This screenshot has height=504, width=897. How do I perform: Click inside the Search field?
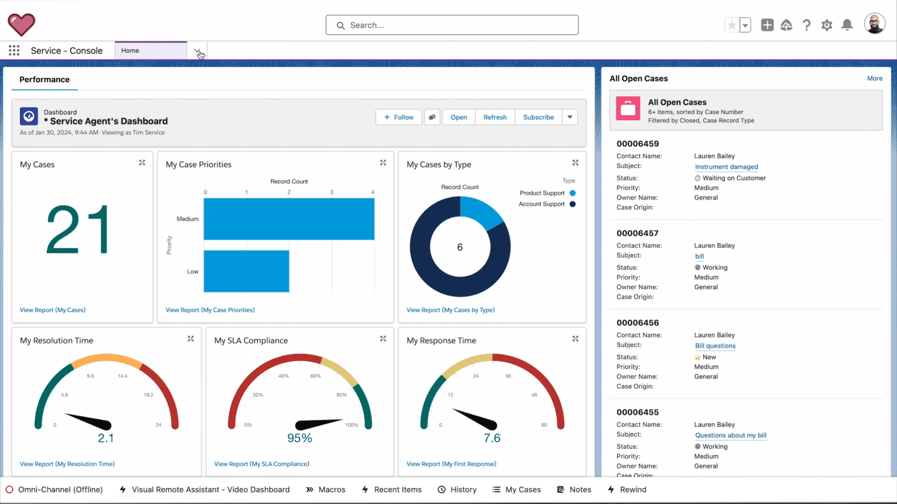tap(451, 25)
